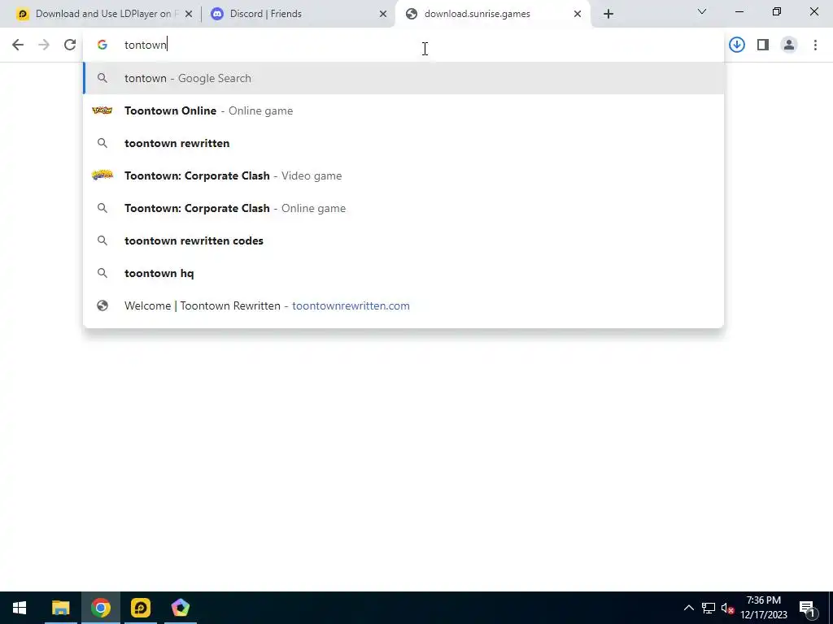Viewport: 833px width, 624px height.
Task: Toggle the Chrome side panel icon
Action: pos(763,45)
